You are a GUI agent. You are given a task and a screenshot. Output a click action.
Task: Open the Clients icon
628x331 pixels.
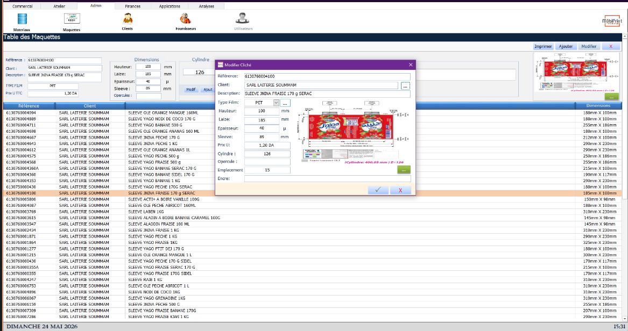pyautogui.click(x=128, y=18)
